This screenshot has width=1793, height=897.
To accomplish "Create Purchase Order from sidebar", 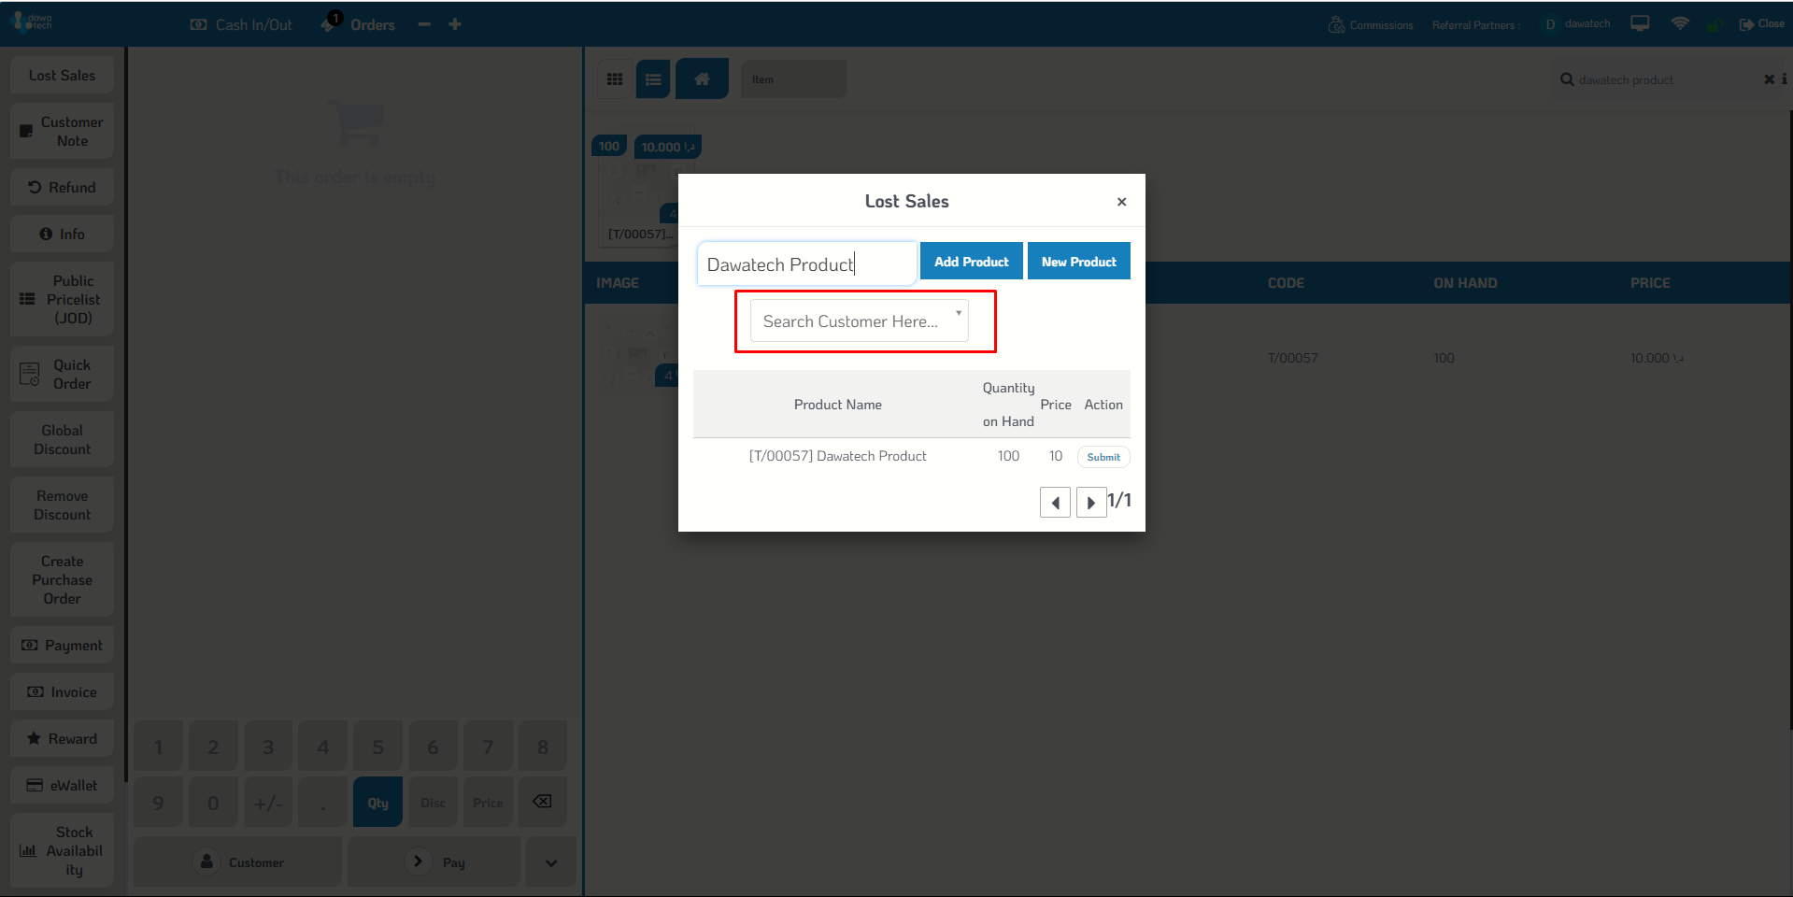I will click(x=62, y=579).
